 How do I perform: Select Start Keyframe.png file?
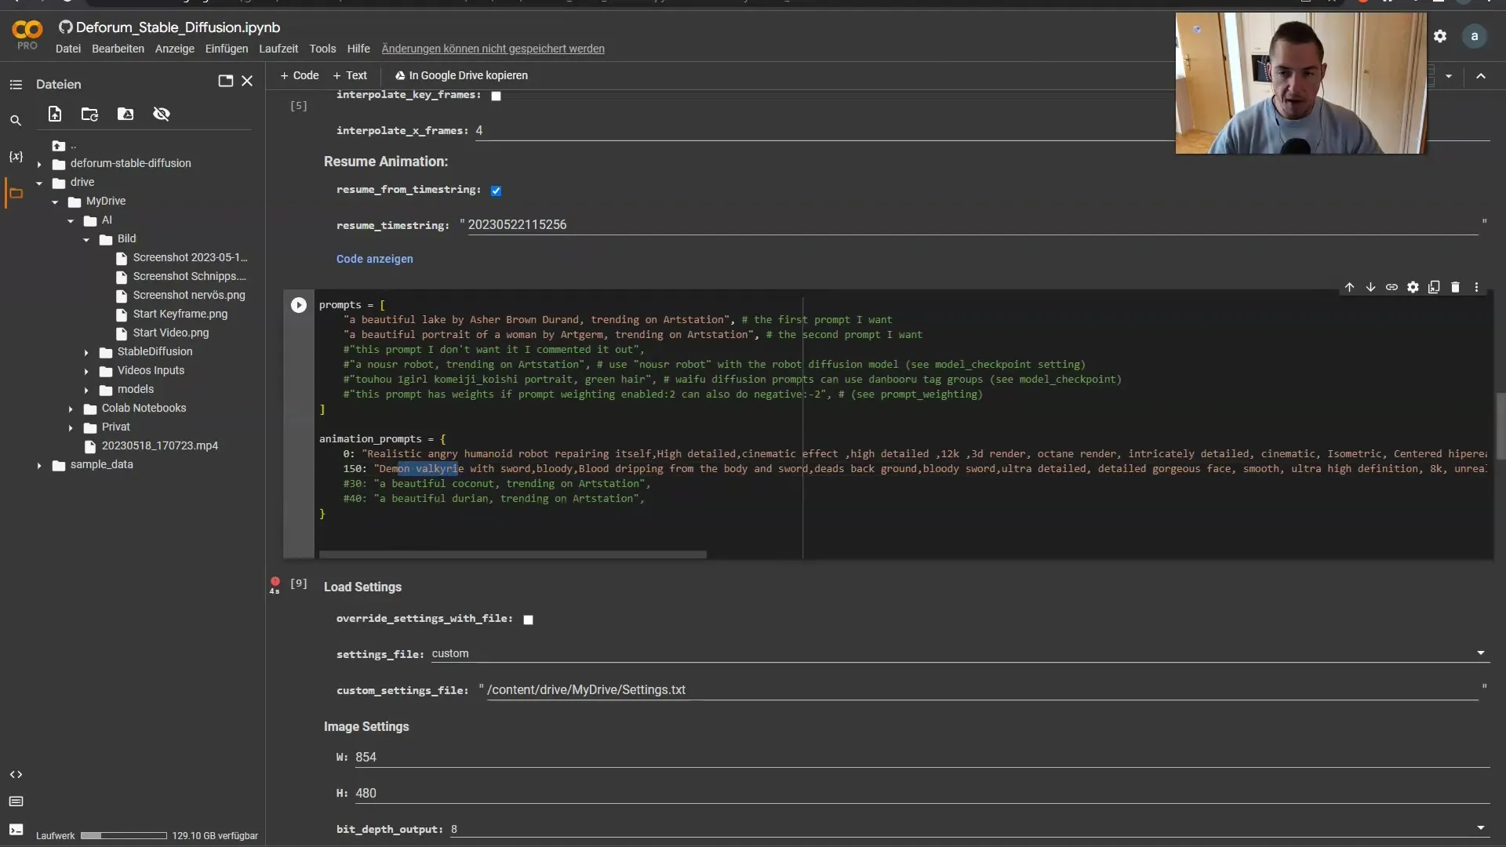click(180, 314)
